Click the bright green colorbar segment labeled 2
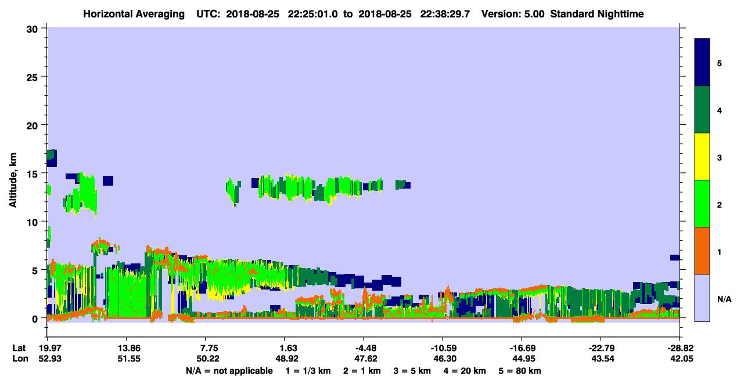The height and width of the screenshot is (387, 755). [702, 204]
